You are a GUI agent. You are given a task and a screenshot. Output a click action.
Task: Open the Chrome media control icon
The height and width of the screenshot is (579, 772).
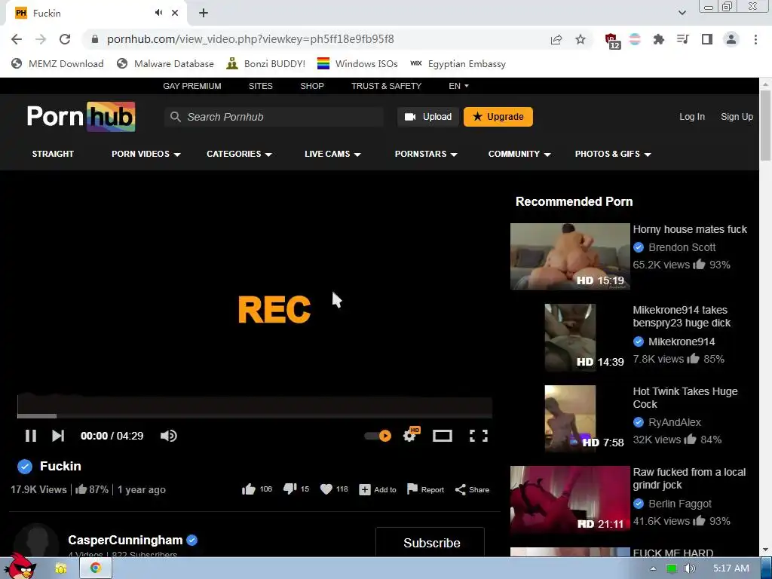pos(682,39)
